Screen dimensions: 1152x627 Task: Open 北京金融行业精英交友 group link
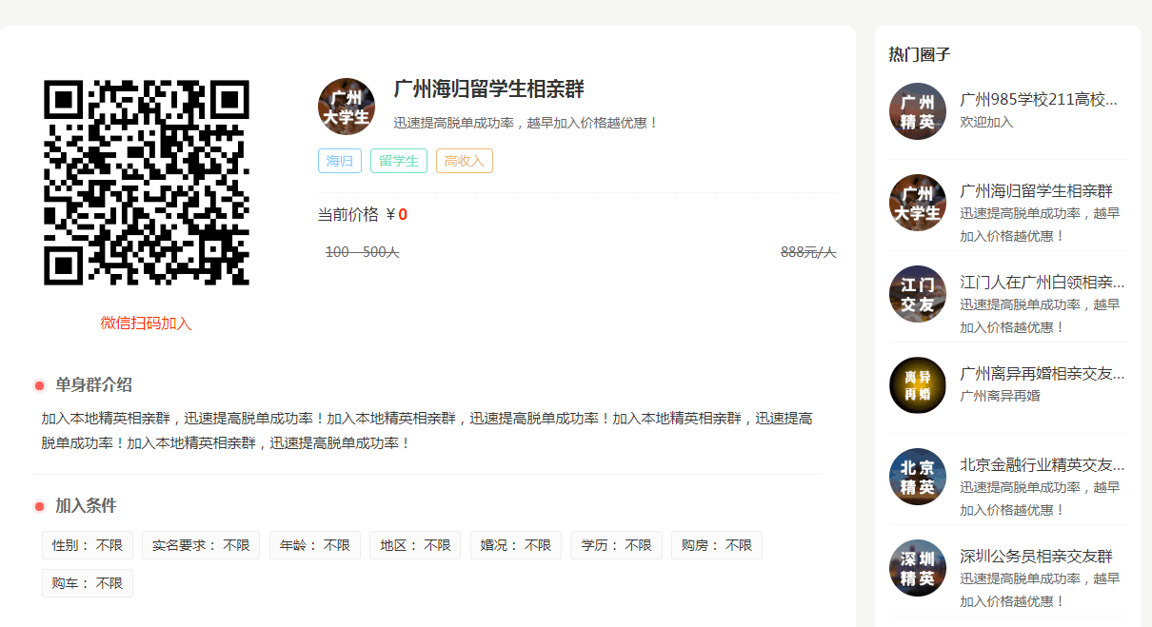coord(1043,465)
